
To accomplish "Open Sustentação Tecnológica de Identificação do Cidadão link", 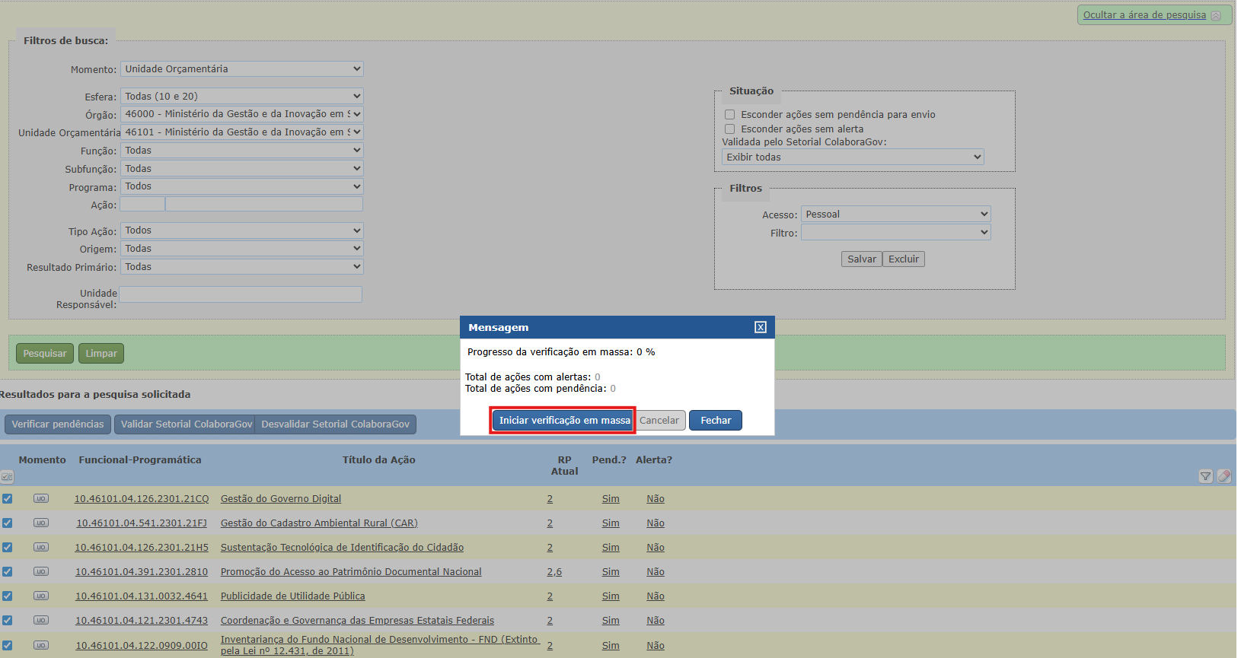I will [x=342, y=548].
